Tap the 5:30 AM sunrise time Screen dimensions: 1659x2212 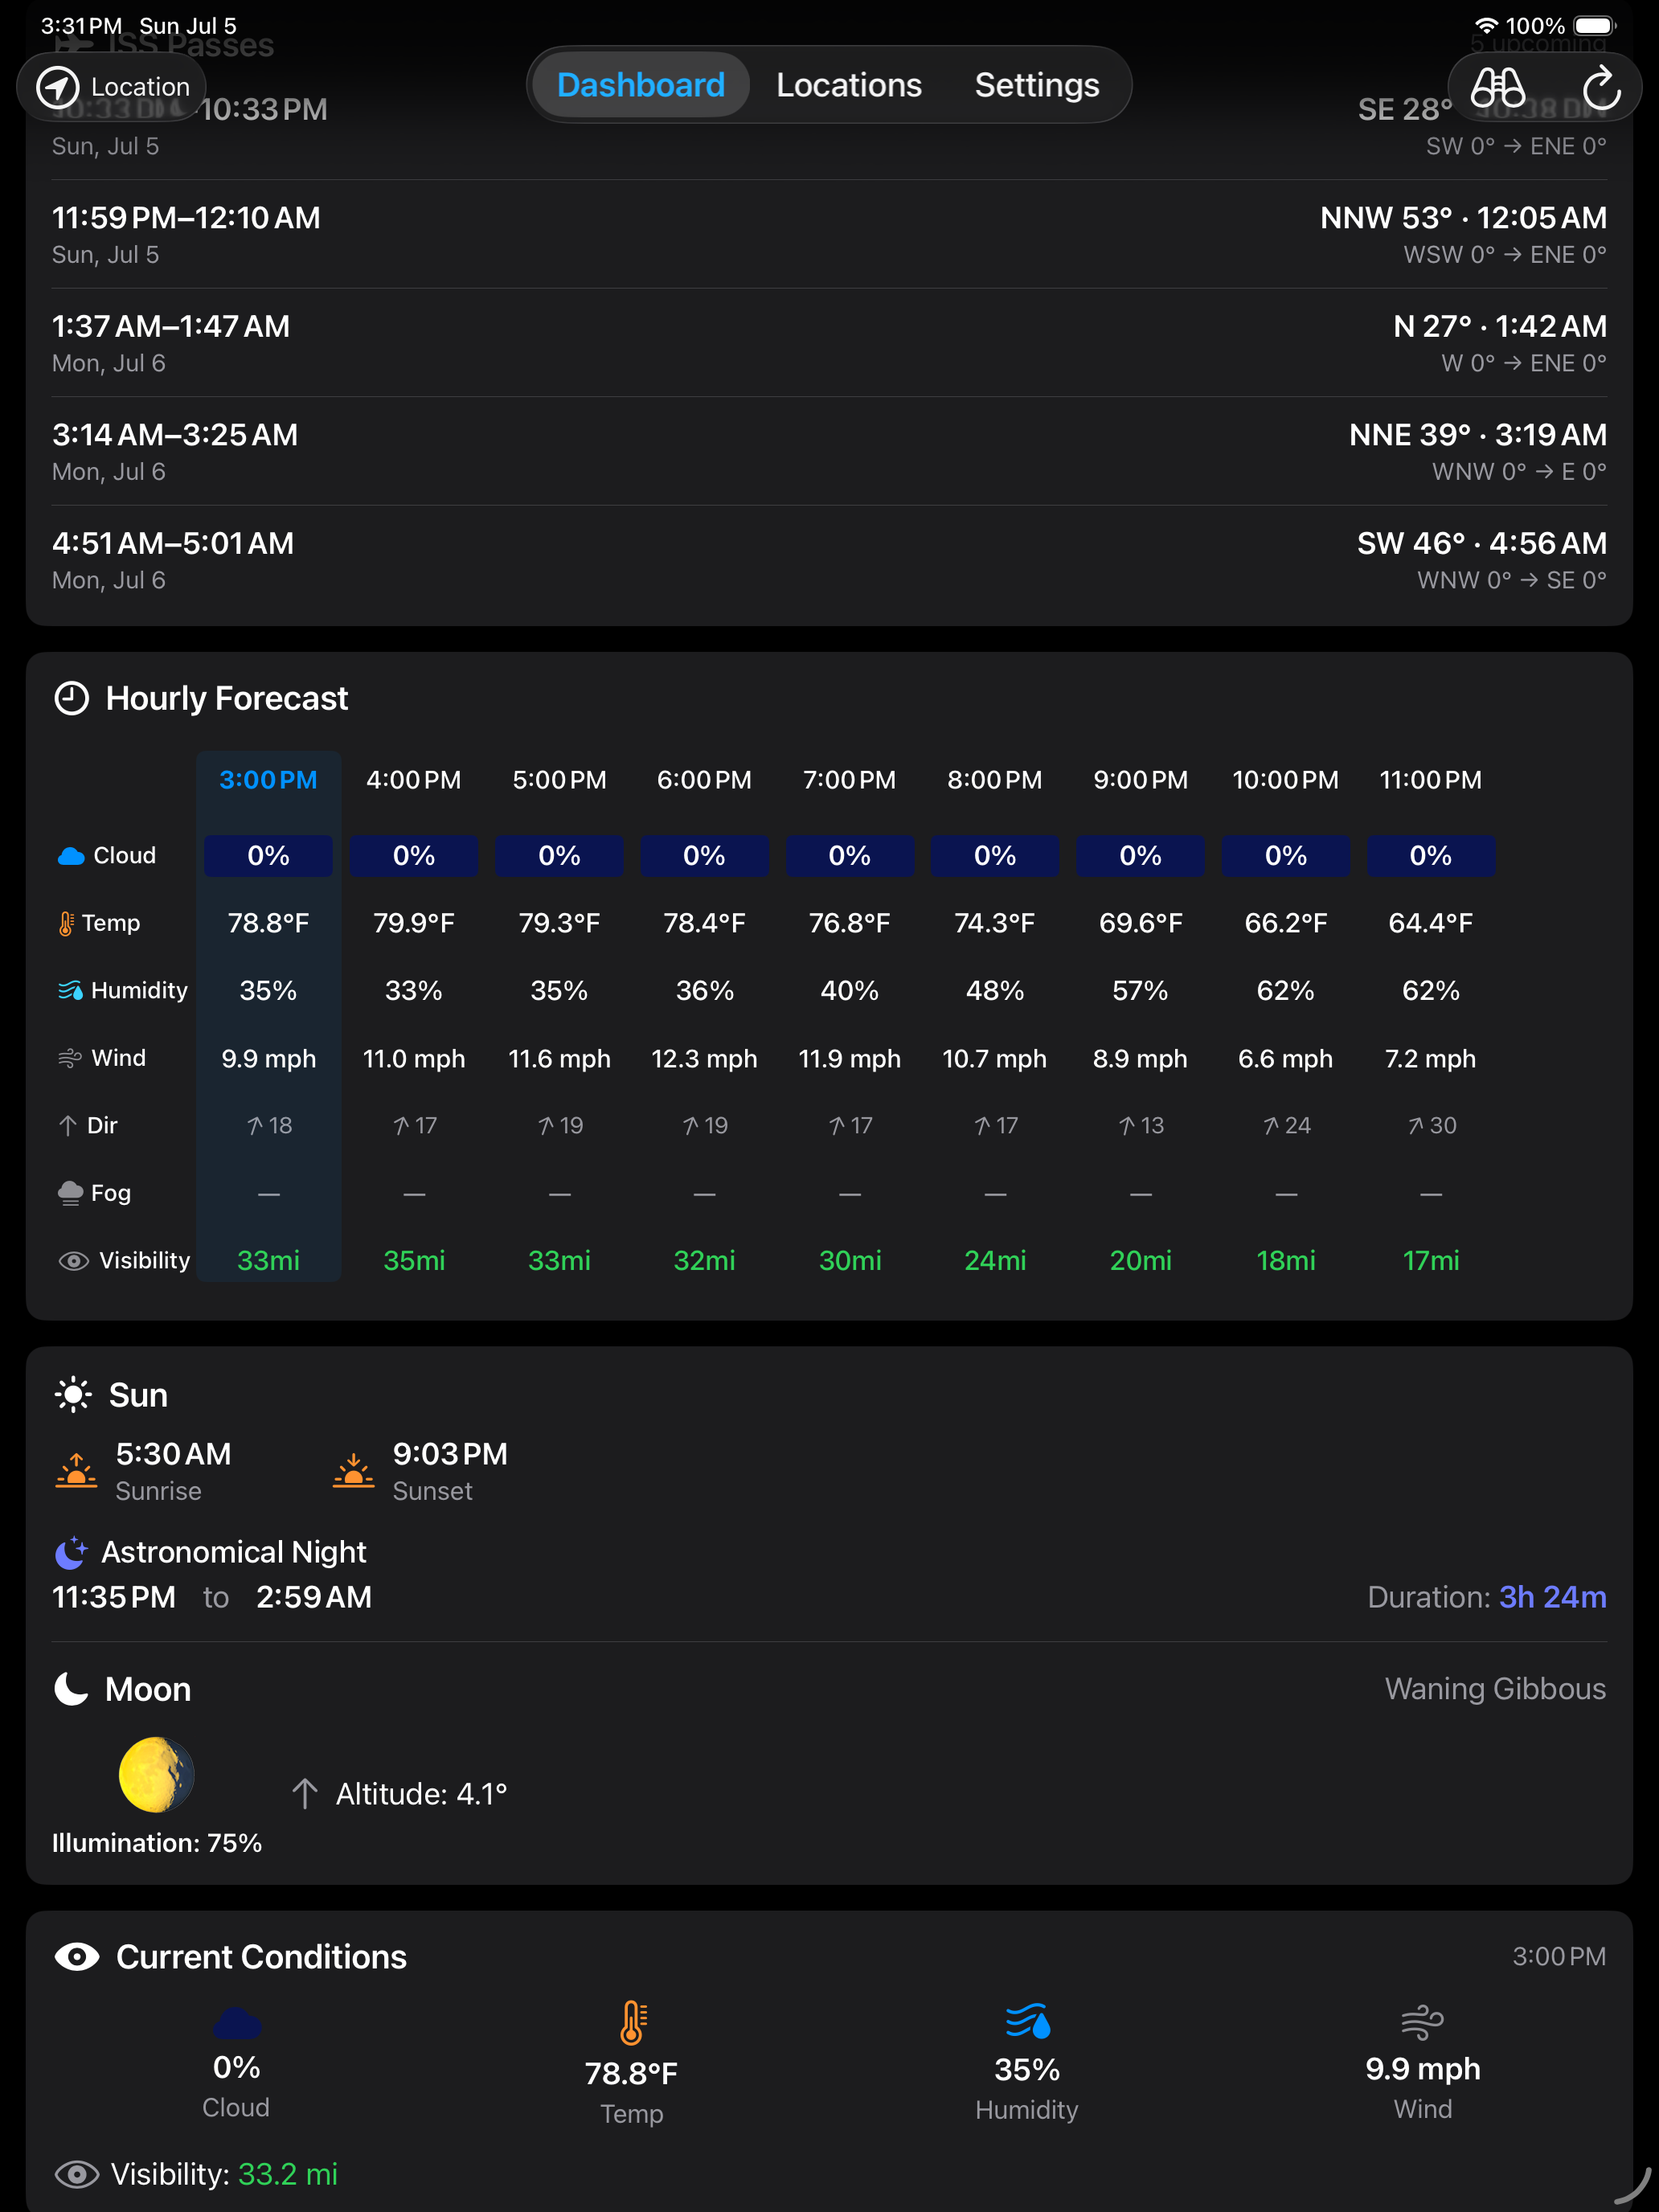pyautogui.click(x=174, y=1454)
